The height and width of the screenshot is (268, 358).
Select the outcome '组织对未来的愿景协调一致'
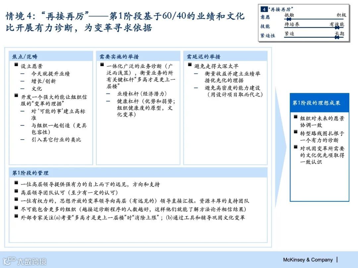322,121
